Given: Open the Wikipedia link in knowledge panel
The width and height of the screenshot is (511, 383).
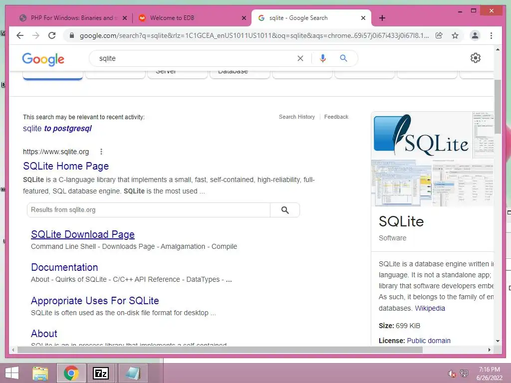Looking at the screenshot, I should [430, 308].
